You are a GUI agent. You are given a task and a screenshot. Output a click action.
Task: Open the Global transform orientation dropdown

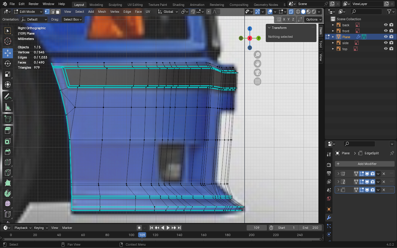coord(168,12)
